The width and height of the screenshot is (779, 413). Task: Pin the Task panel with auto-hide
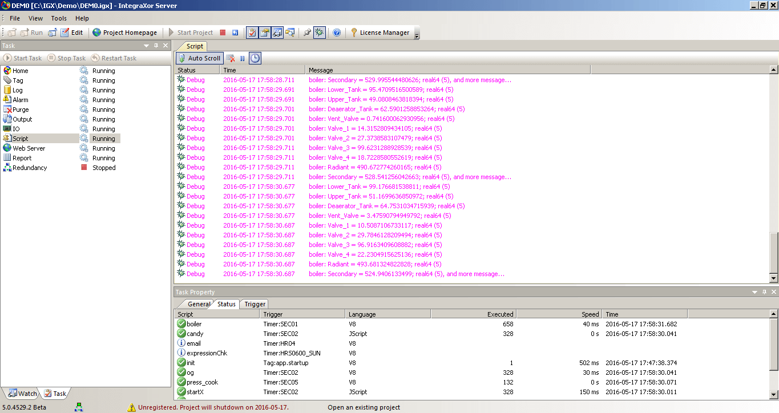click(156, 46)
